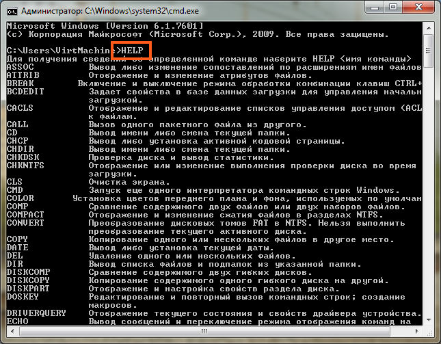Click the scrollbar down arrow

(x=429, y=331)
